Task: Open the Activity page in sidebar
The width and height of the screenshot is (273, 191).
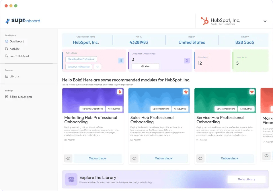Action: coord(14,48)
